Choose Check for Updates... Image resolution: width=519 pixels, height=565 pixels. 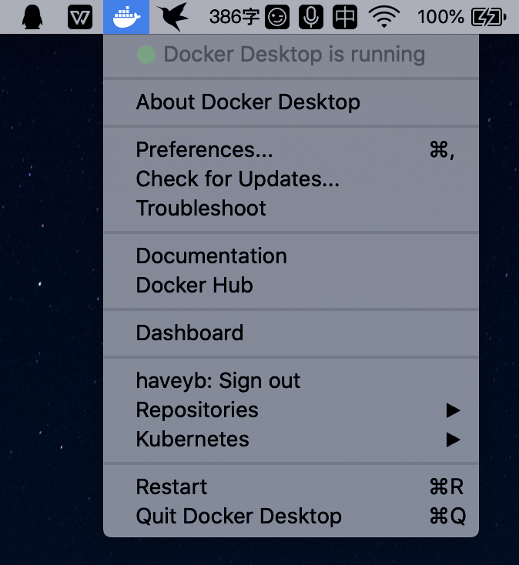pyautogui.click(x=291, y=179)
